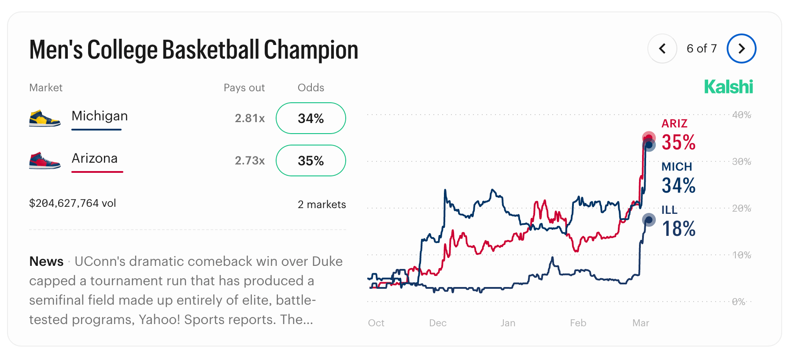This screenshot has height=358, width=798.
Task: Click the ARIZ 35% chart label
Action: point(678,136)
